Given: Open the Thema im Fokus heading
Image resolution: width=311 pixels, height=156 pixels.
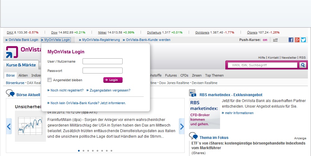Looking at the screenshot, I should (x=214, y=138).
